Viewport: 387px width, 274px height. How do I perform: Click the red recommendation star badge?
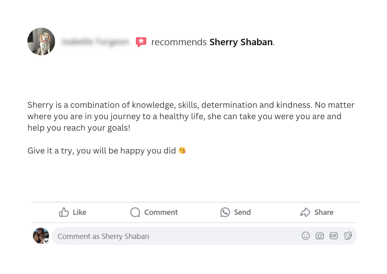click(x=141, y=42)
